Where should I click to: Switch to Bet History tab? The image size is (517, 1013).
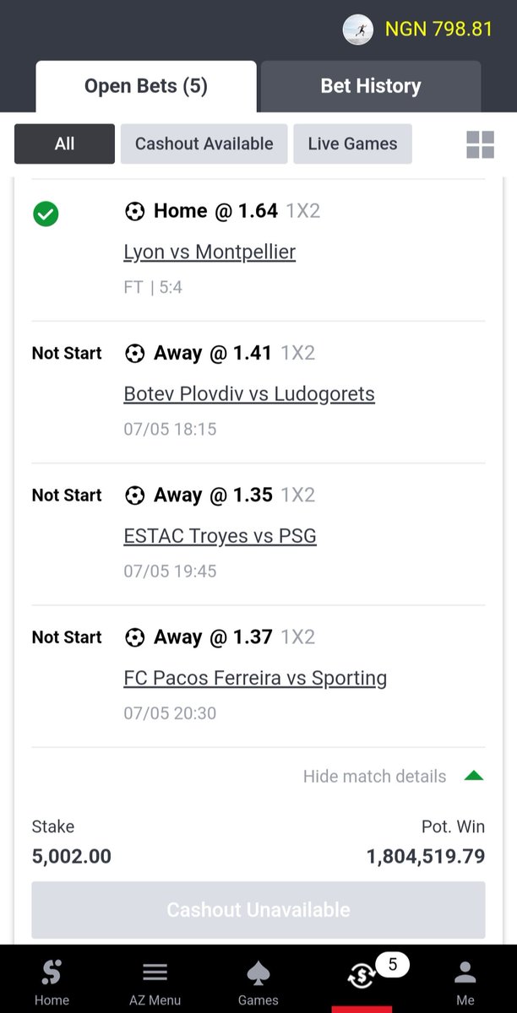(371, 86)
